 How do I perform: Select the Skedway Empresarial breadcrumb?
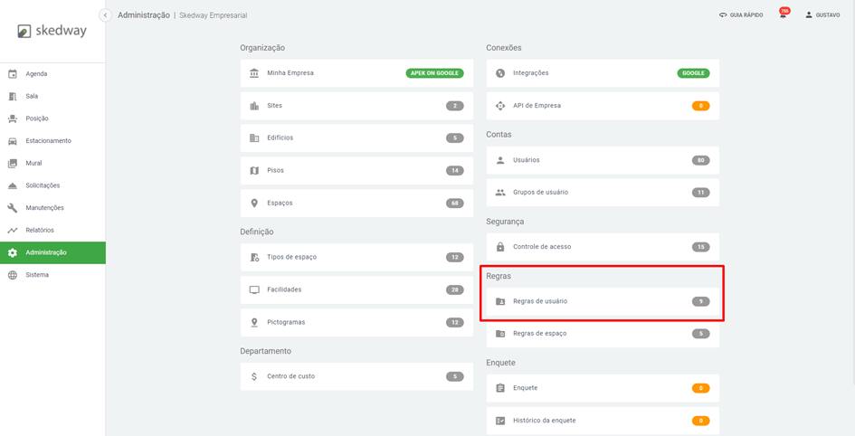(213, 15)
